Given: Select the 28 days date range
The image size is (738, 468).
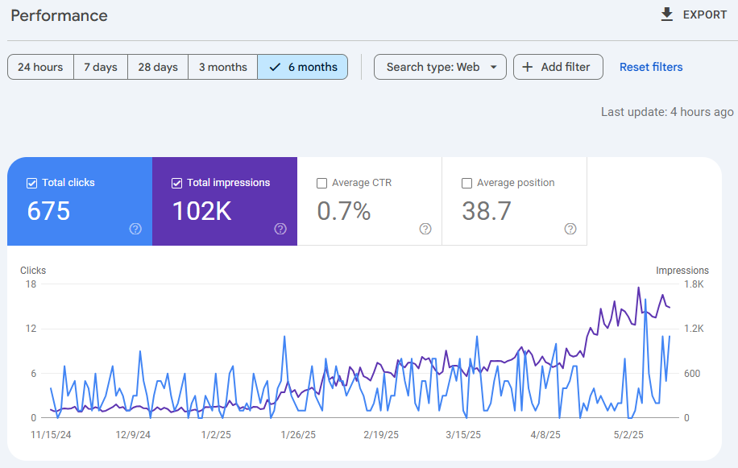Looking at the screenshot, I should coord(157,67).
